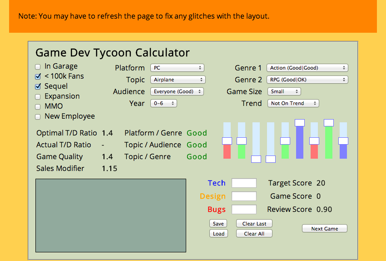Uncheck the < 100k Fans checkbox
The width and height of the screenshot is (386, 261).
tap(38, 76)
